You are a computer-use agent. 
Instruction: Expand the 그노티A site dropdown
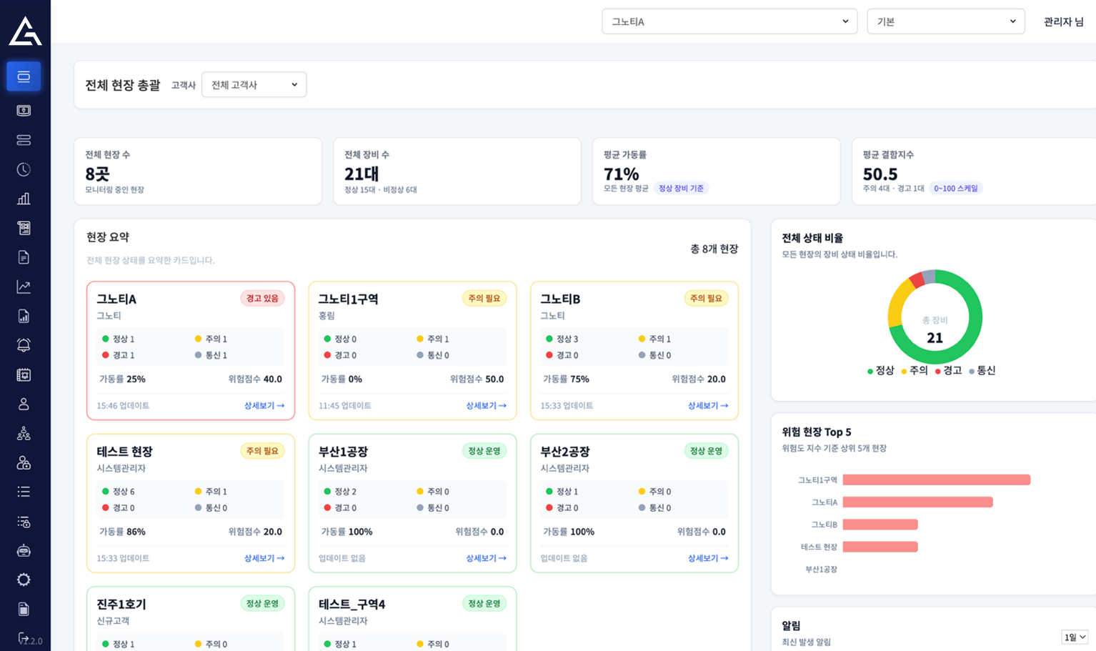tap(729, 21)
